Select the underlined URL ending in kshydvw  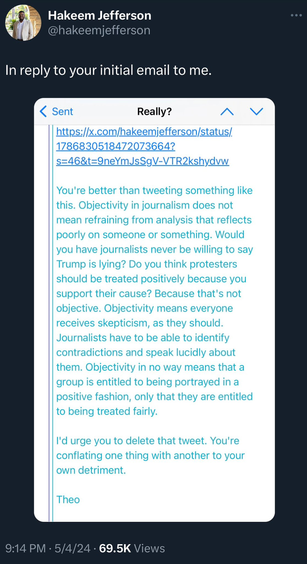(x=143, y=161)
